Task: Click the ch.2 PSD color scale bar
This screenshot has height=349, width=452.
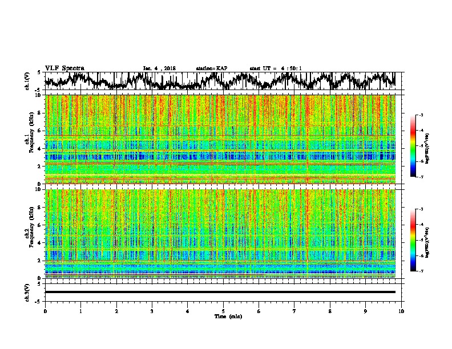Action: 413,240
